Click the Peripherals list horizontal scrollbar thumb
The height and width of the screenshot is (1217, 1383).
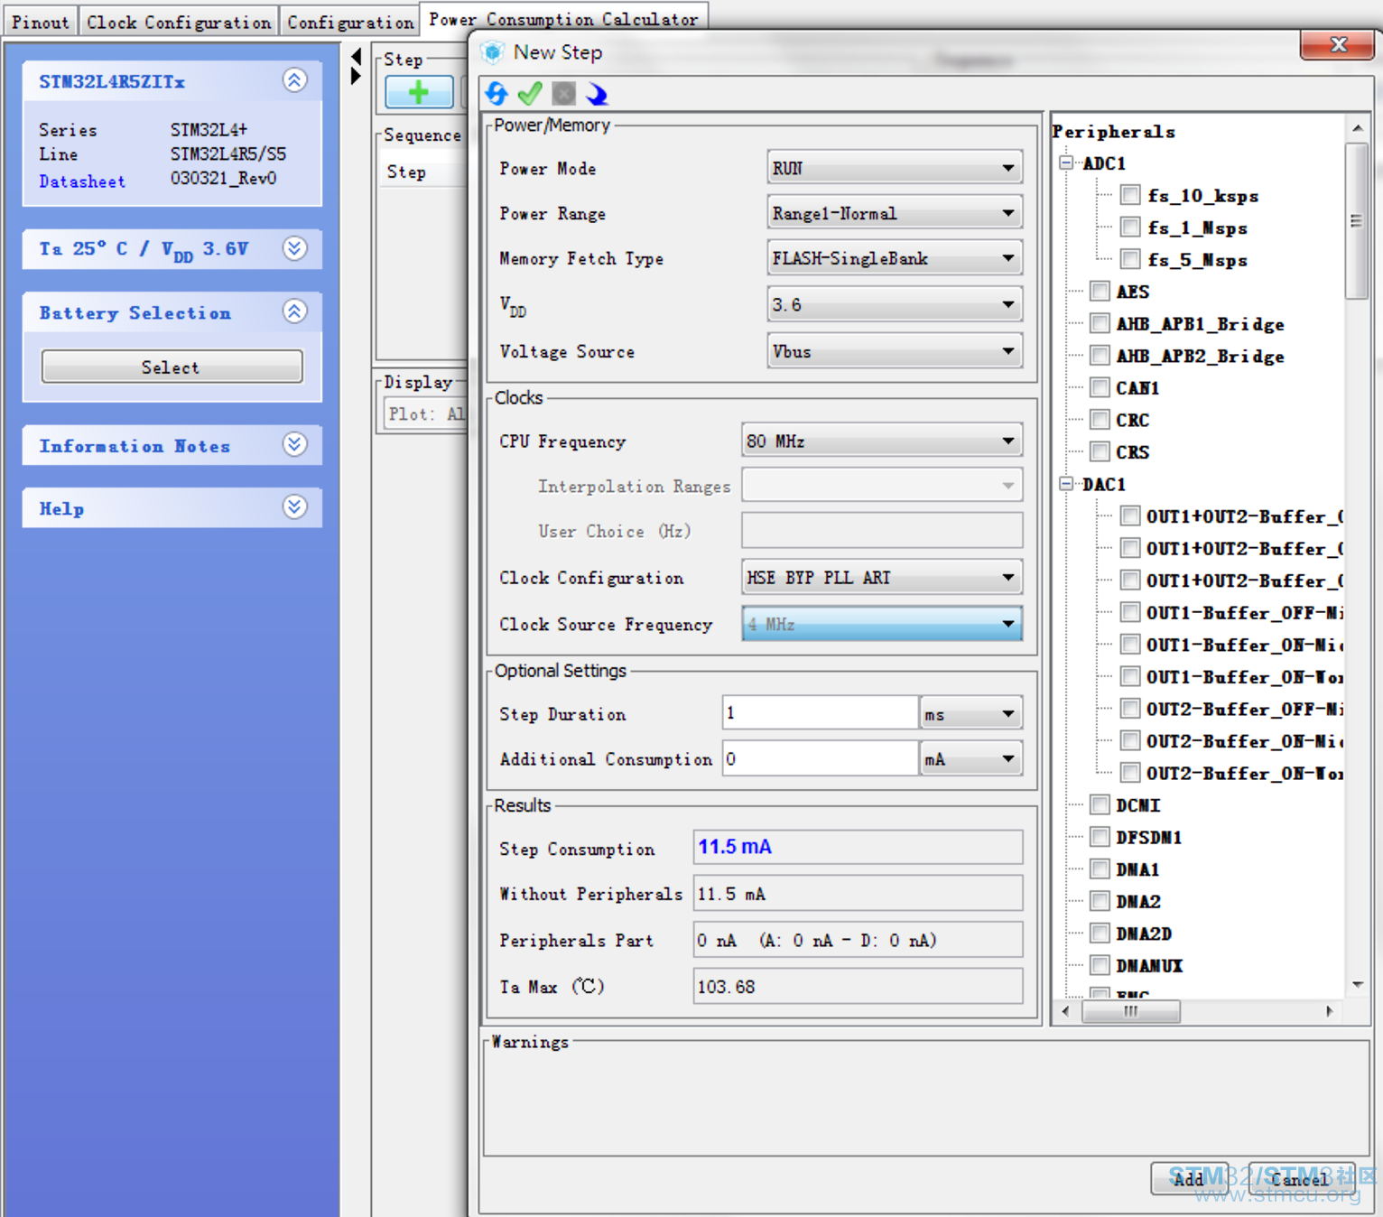pyautogui.click(x=1131, y=1011)
